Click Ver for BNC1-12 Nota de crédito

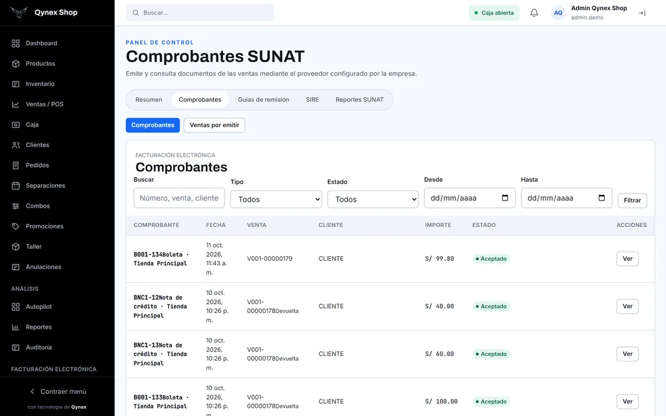tap(627, 306)
